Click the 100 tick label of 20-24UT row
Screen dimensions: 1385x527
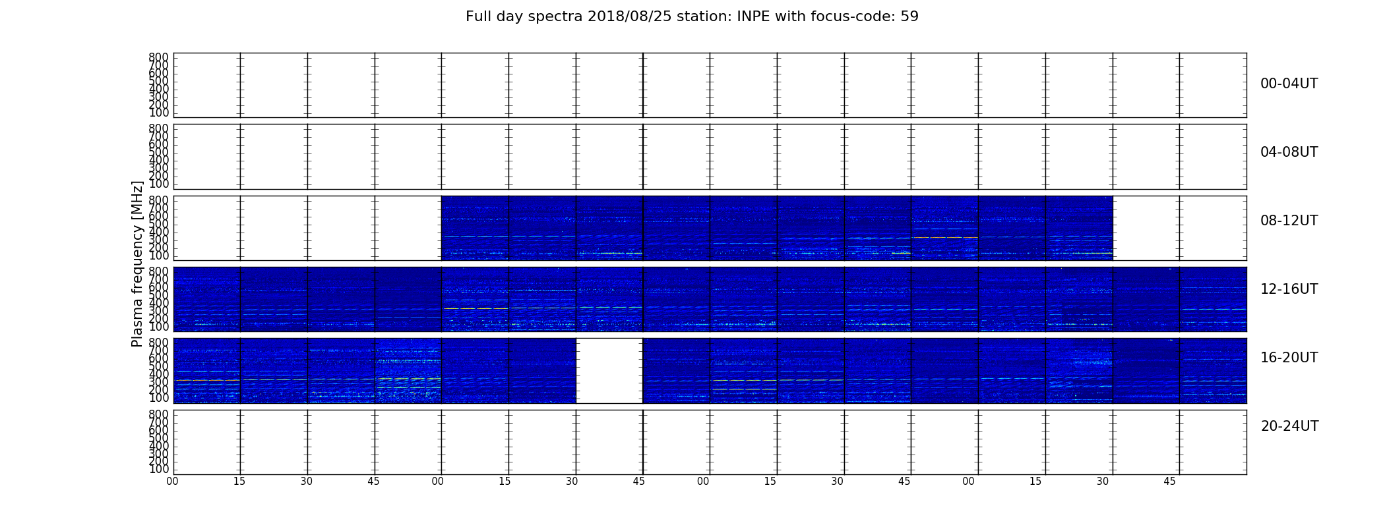(x=158, y=469)
